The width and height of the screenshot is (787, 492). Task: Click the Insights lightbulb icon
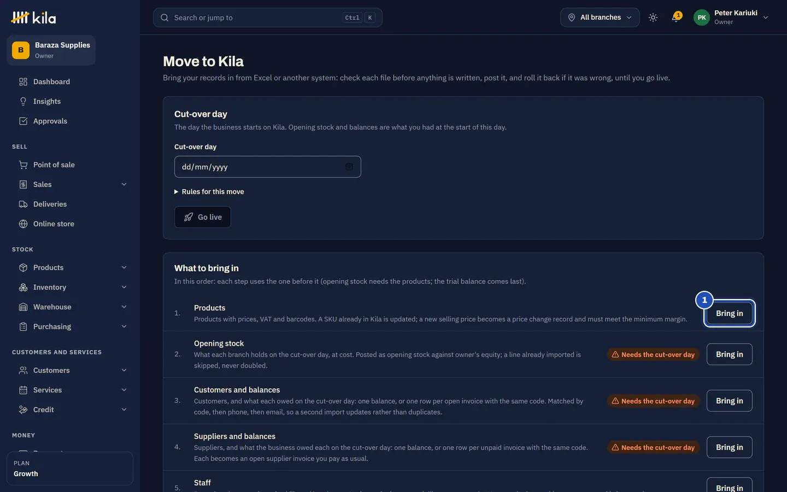pos(23,101)
